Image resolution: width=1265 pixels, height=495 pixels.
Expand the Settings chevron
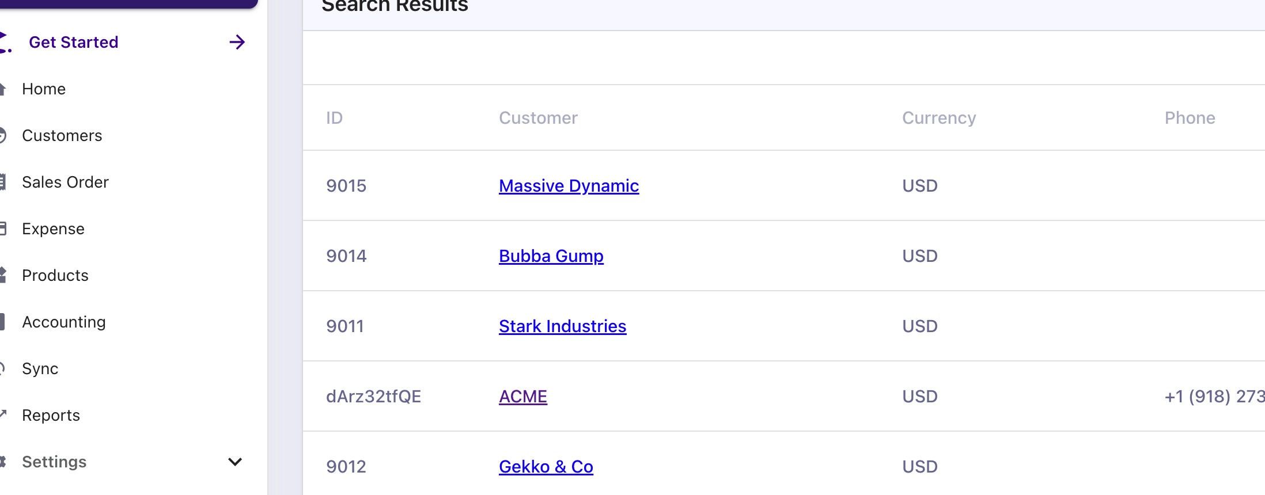(235, 462)
